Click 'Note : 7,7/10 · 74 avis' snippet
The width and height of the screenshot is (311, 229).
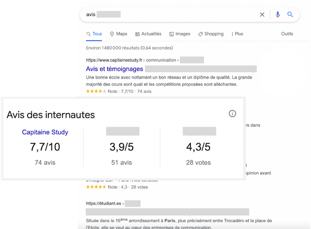tap(130, 91)
